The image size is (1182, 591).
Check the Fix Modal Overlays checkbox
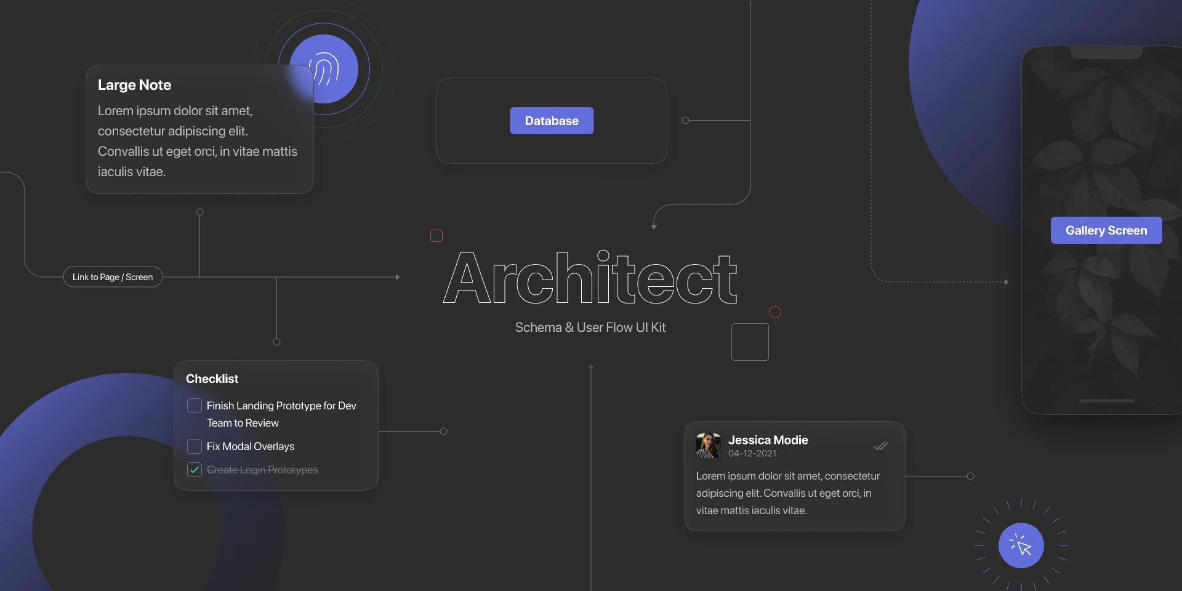[x=195, y=446]
